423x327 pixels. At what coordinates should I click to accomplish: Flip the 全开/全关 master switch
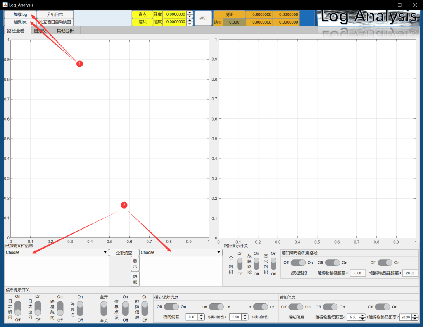click(x=104, y=308)
